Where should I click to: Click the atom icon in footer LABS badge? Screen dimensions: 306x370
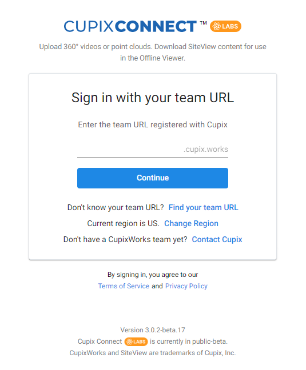click(129, 341)
